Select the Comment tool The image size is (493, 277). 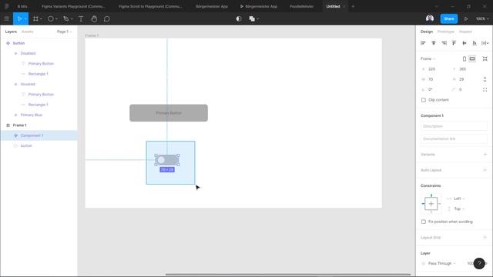click(x=107, y=18)
